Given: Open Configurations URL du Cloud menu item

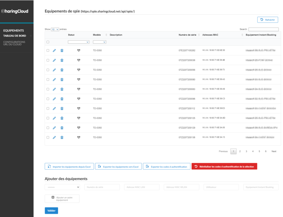Looking at the screenshot, I should pos(14,43).
